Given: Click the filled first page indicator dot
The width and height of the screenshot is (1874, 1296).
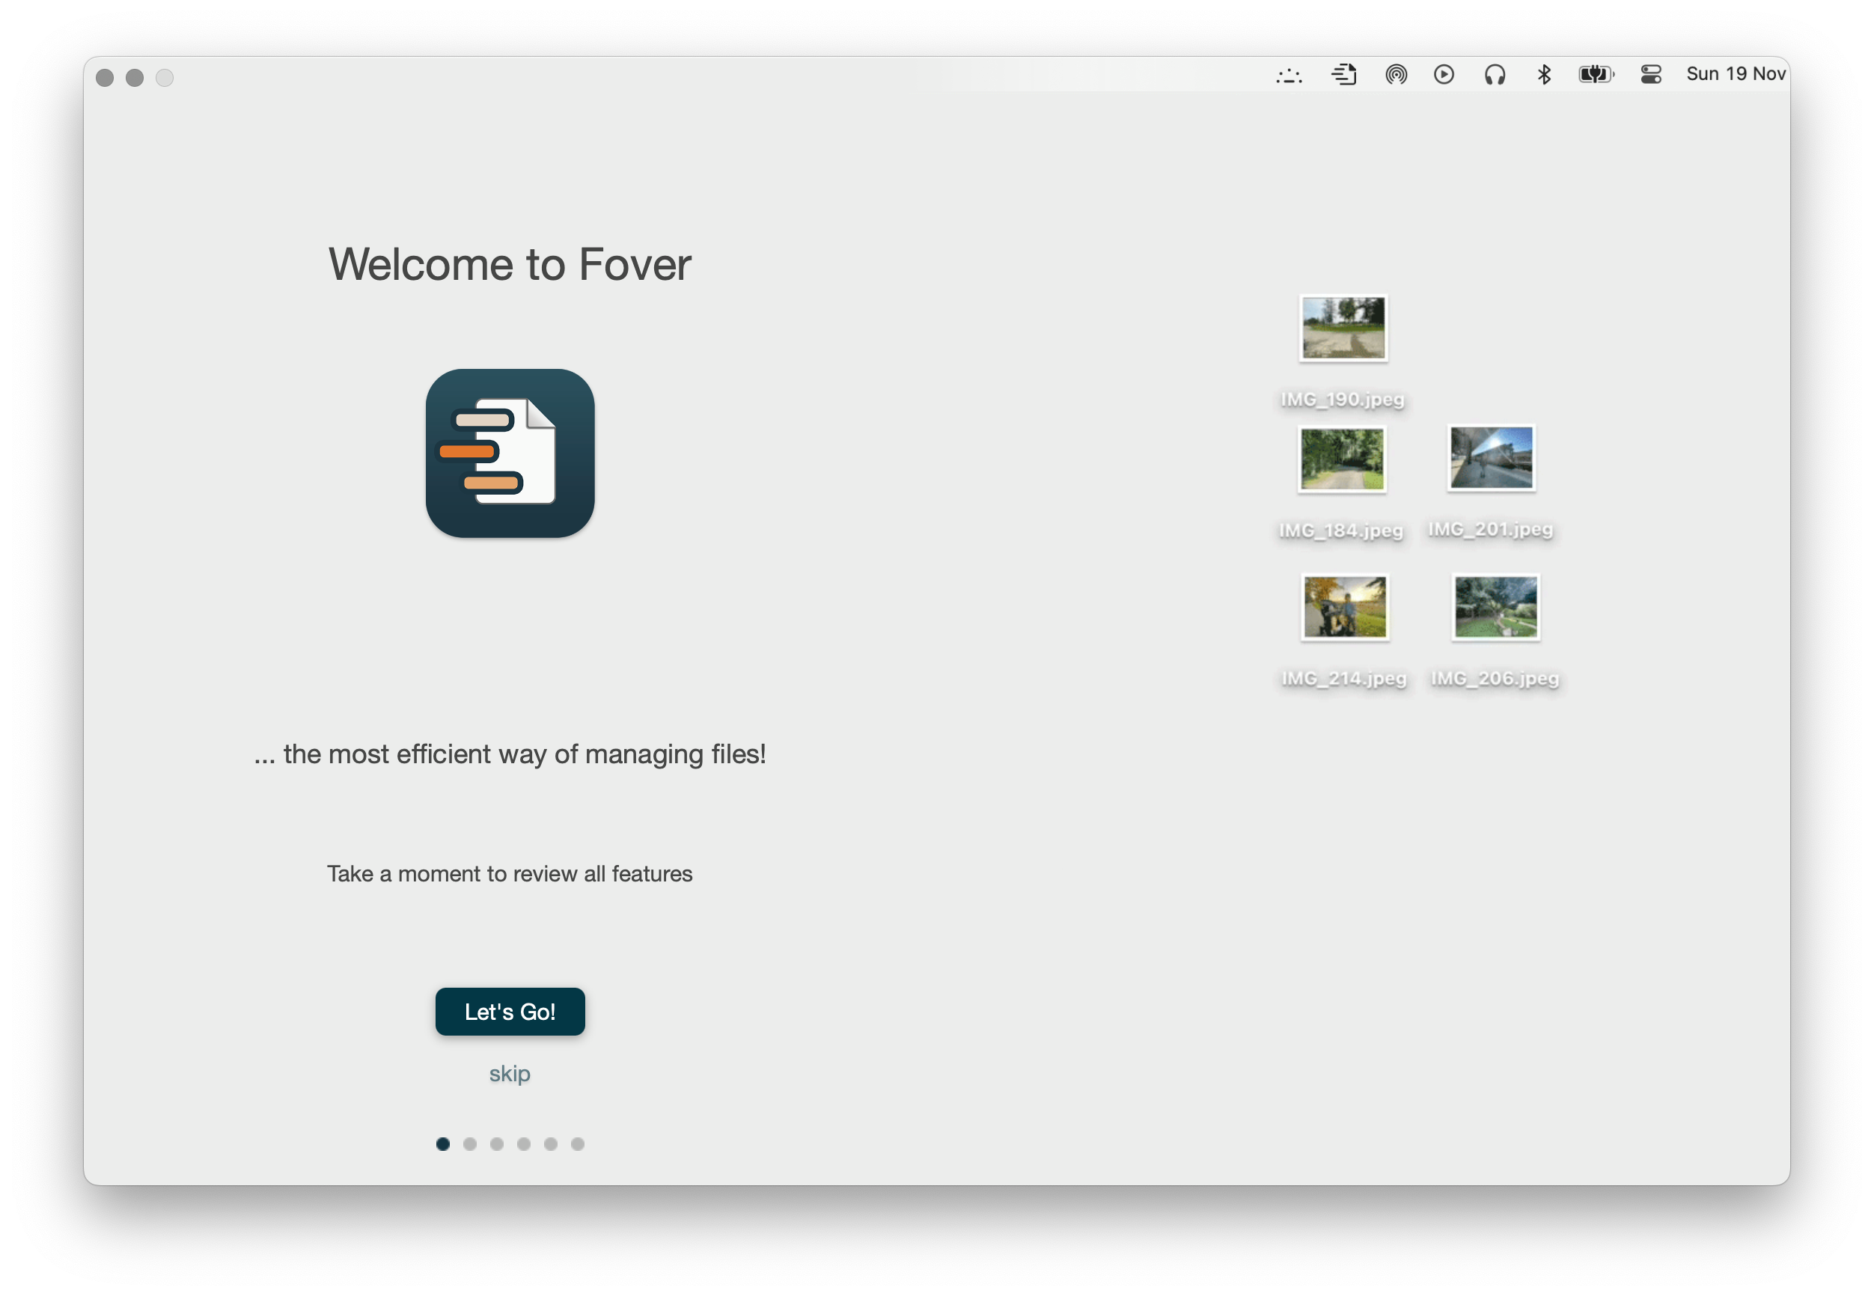Looking at the screenshot, I should (x=443, y=1143).
